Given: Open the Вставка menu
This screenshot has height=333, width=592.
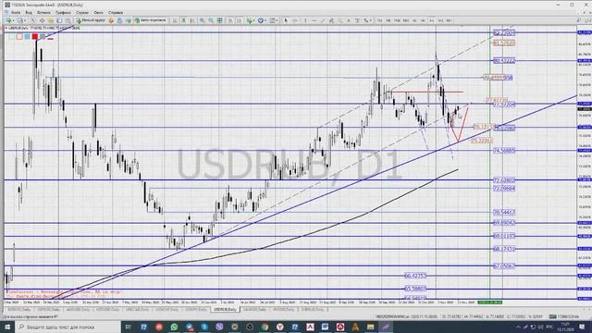Looking at the screenshot, I should 43,12.
